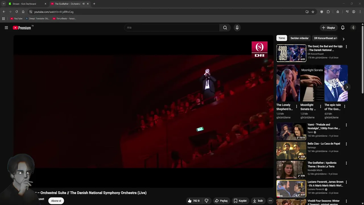Viewport: 364px width, 205px height.
Task: Click the Oluştur create button
Action: pyautogui.click(x=328, y=28)
